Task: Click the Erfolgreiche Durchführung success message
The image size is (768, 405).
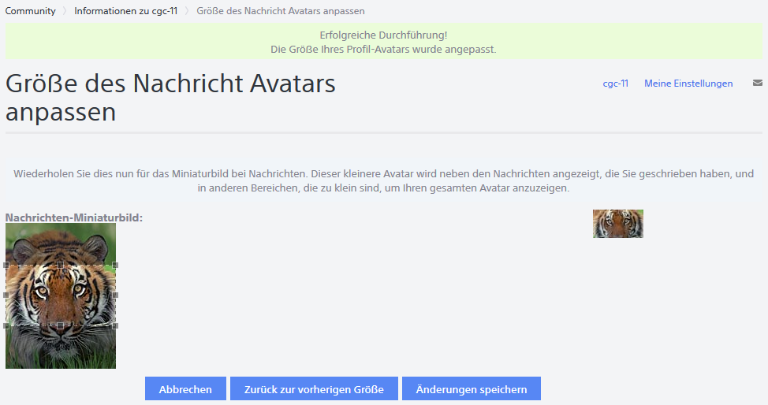Action: (383, 42)
